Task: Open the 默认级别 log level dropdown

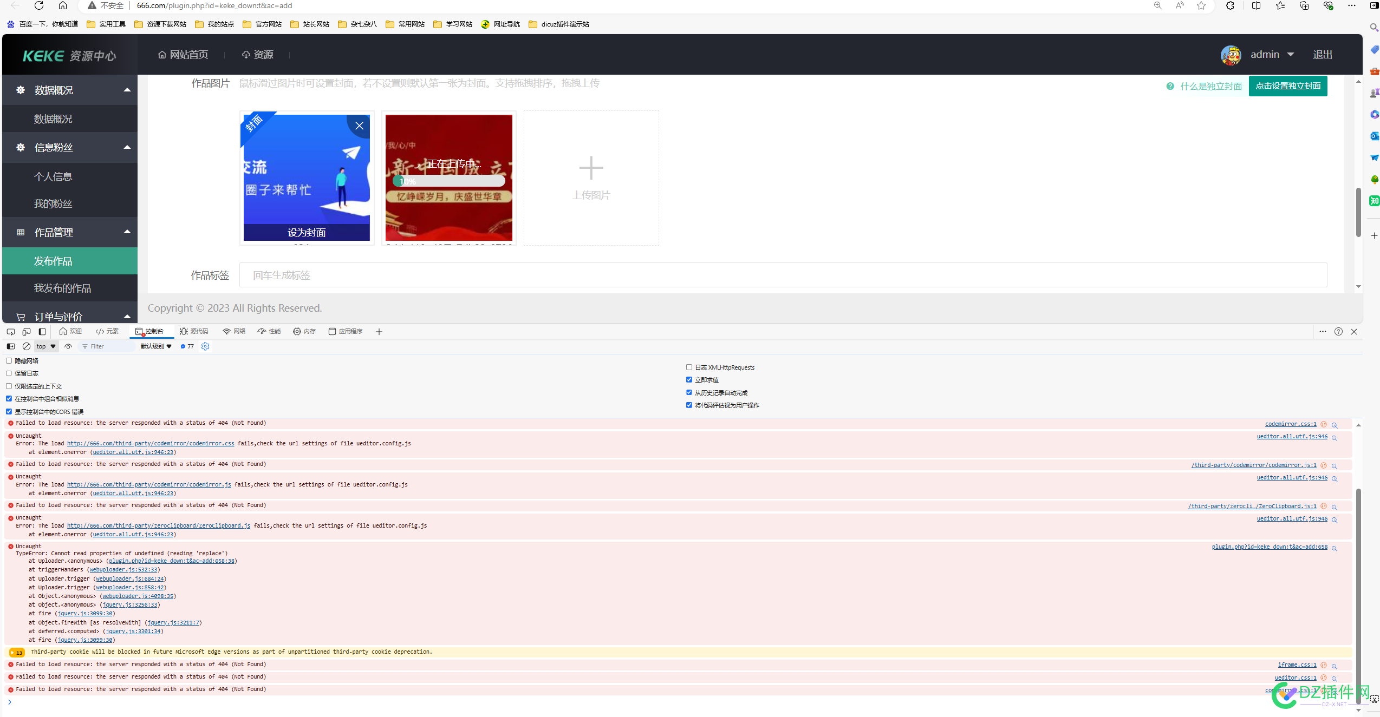Action: point(155,346)
